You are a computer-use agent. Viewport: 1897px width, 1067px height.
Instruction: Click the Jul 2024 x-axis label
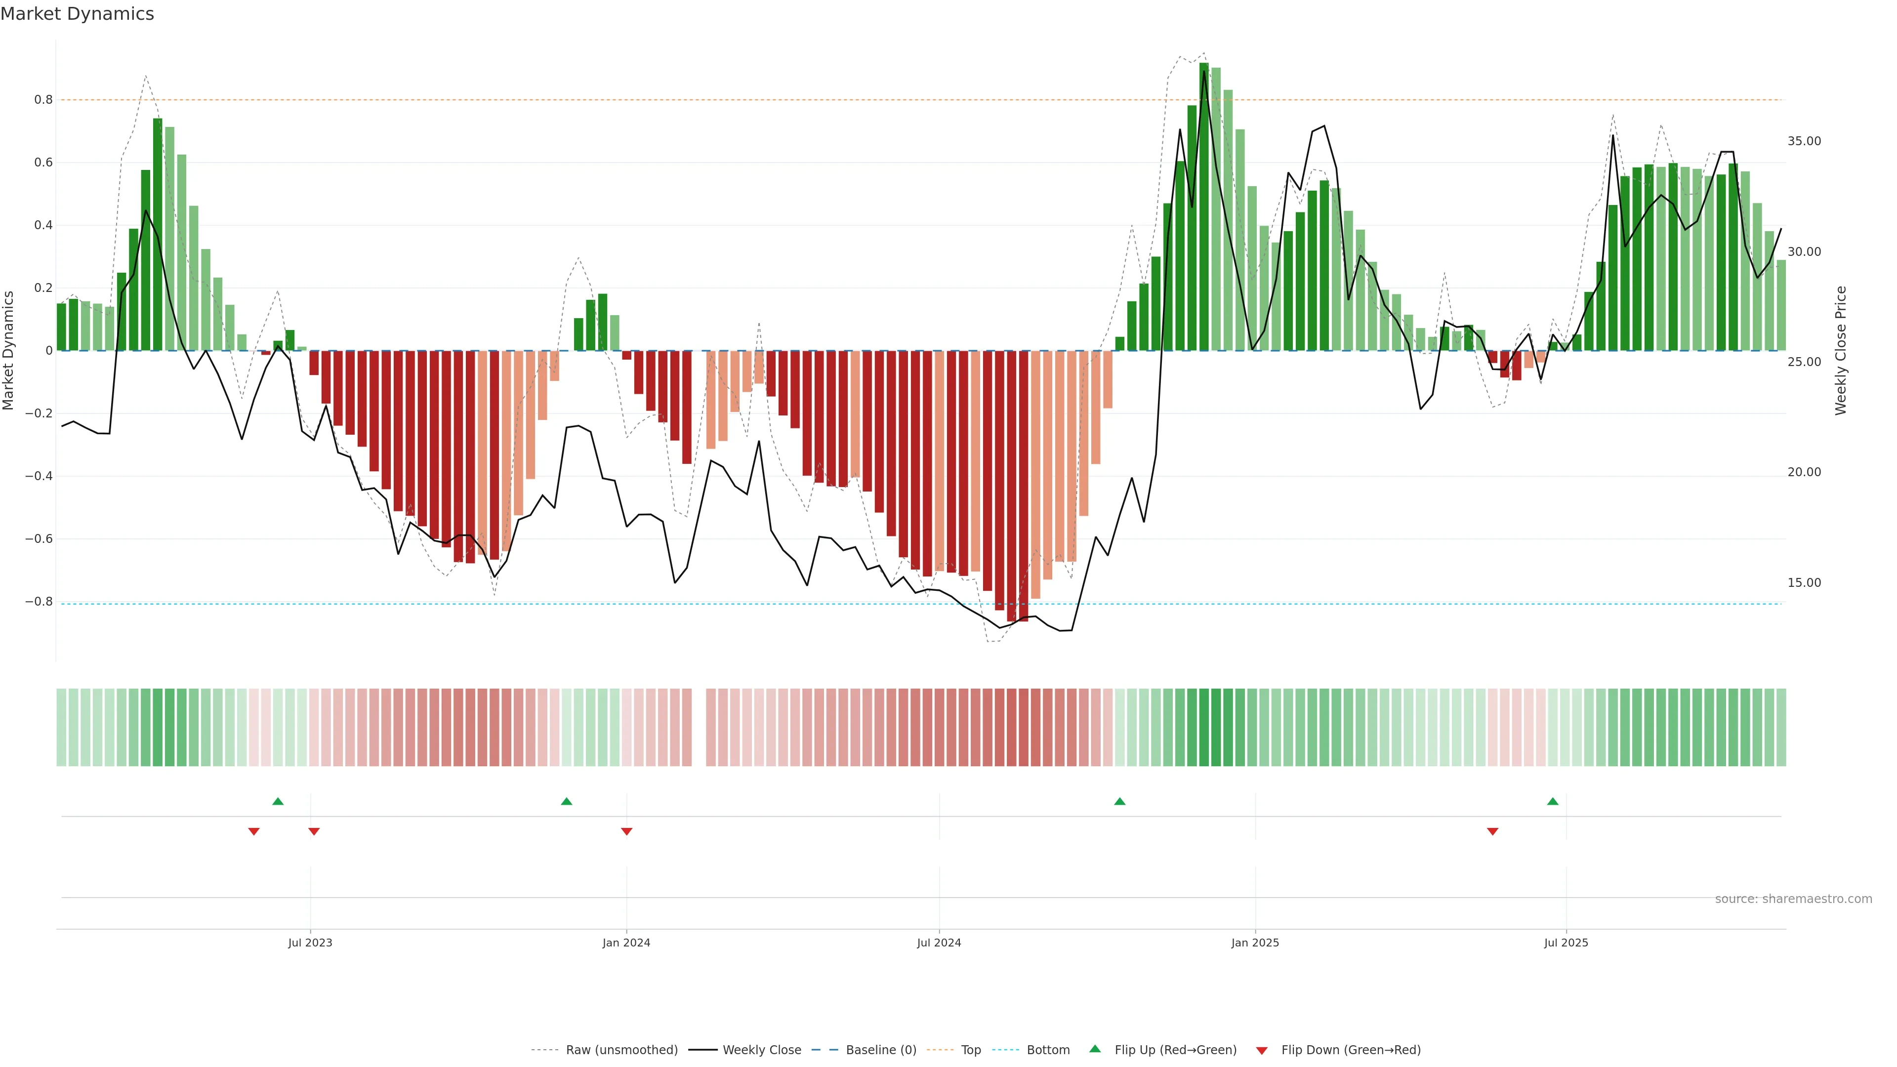[x=939, y=943]
